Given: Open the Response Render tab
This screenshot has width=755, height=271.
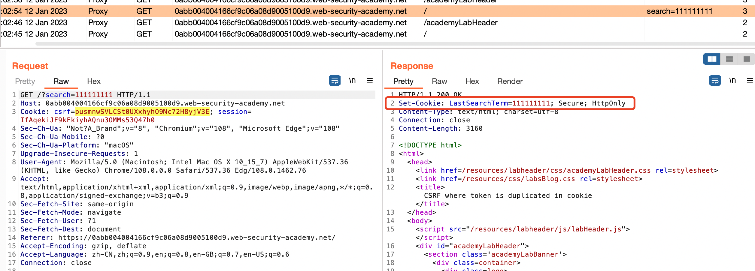Looking at the screenshot, I should (x=510, y=81).
